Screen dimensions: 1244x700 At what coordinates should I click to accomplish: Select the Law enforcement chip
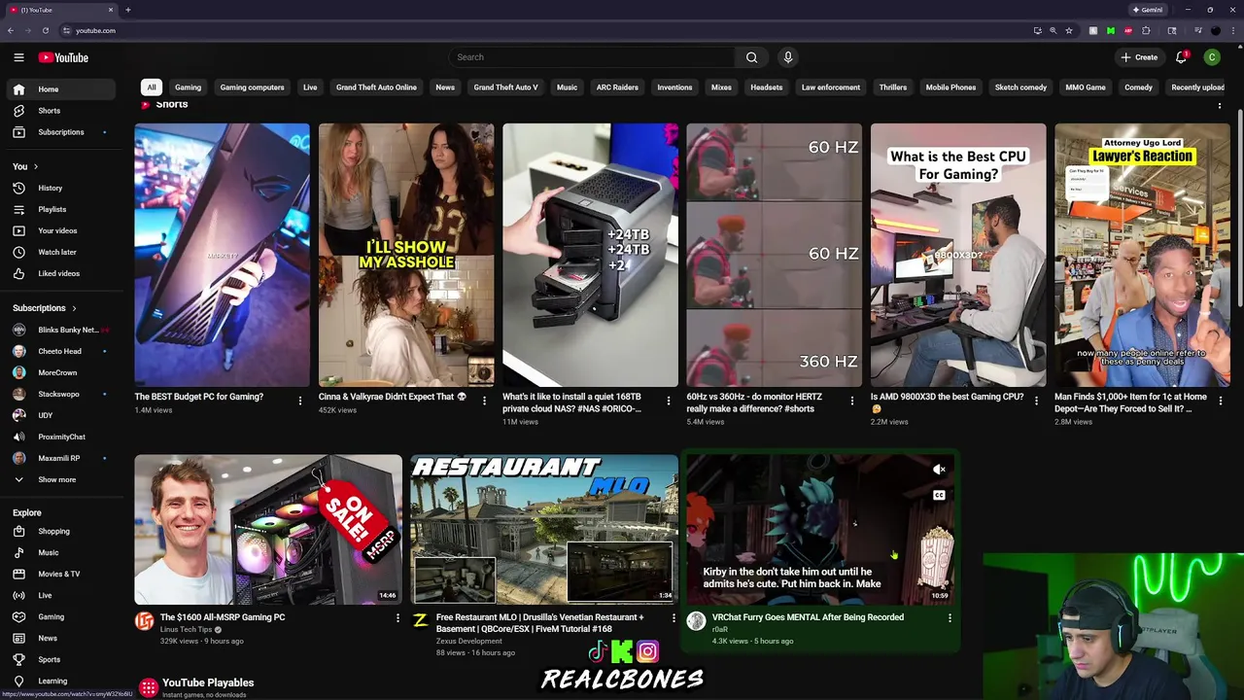[x=831, y=87]
